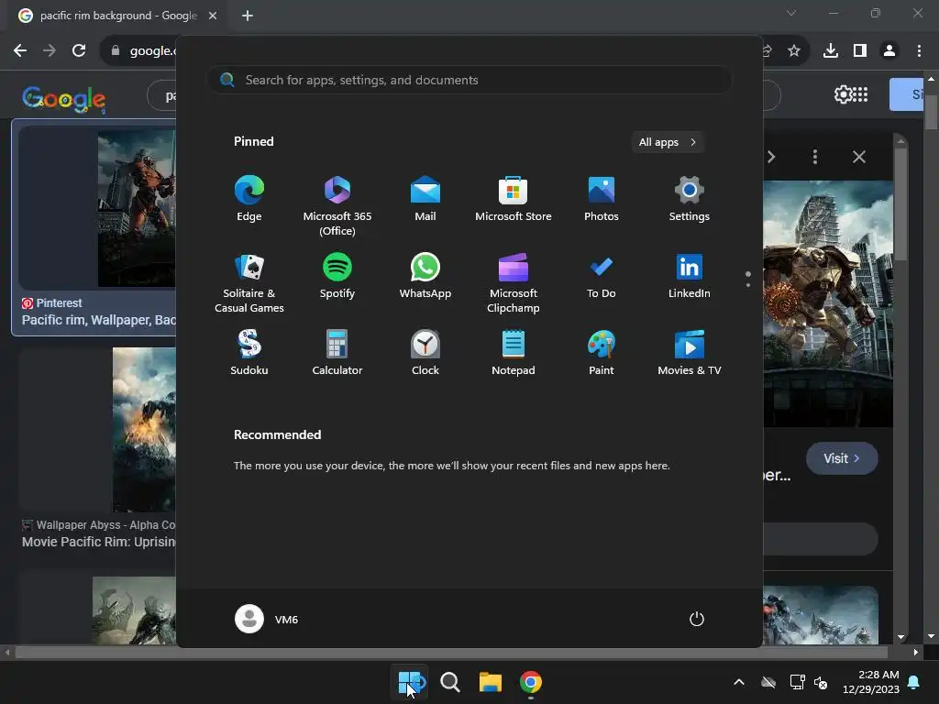
Task: Open a new Chrome tab
Action: click(248, 16)
